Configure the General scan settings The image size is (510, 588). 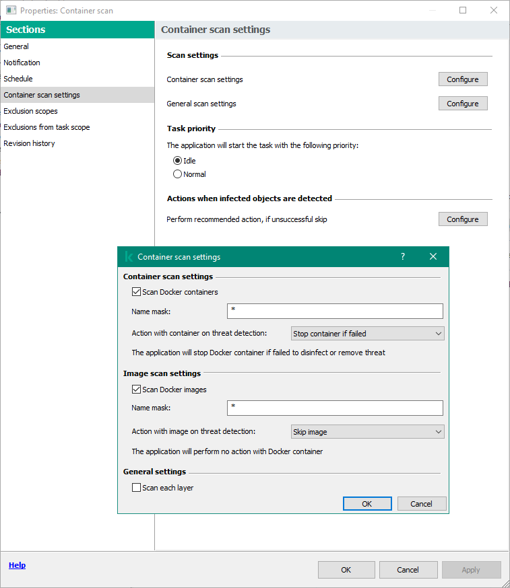pyautogui.click(x=463, y=104)
